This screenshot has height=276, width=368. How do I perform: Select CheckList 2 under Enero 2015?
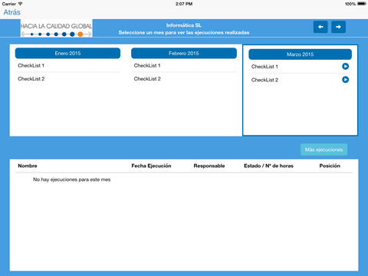tap(67, 79)
